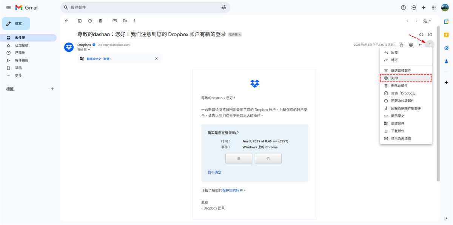
Task: Open input tools 注 dropdown
Action: [428, 21]
